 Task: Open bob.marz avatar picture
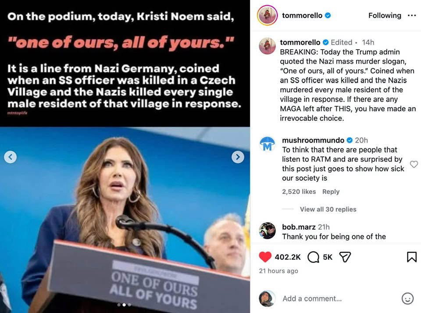[267, 230]
